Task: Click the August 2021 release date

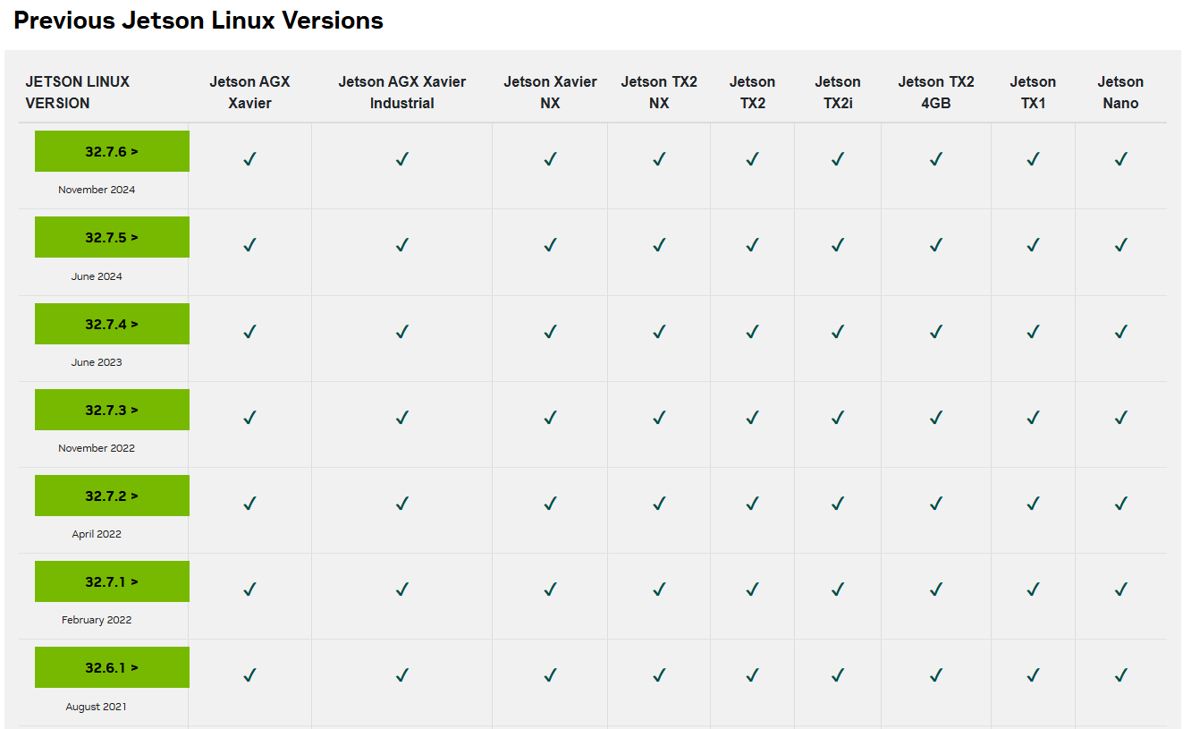Action: [97, 707]
